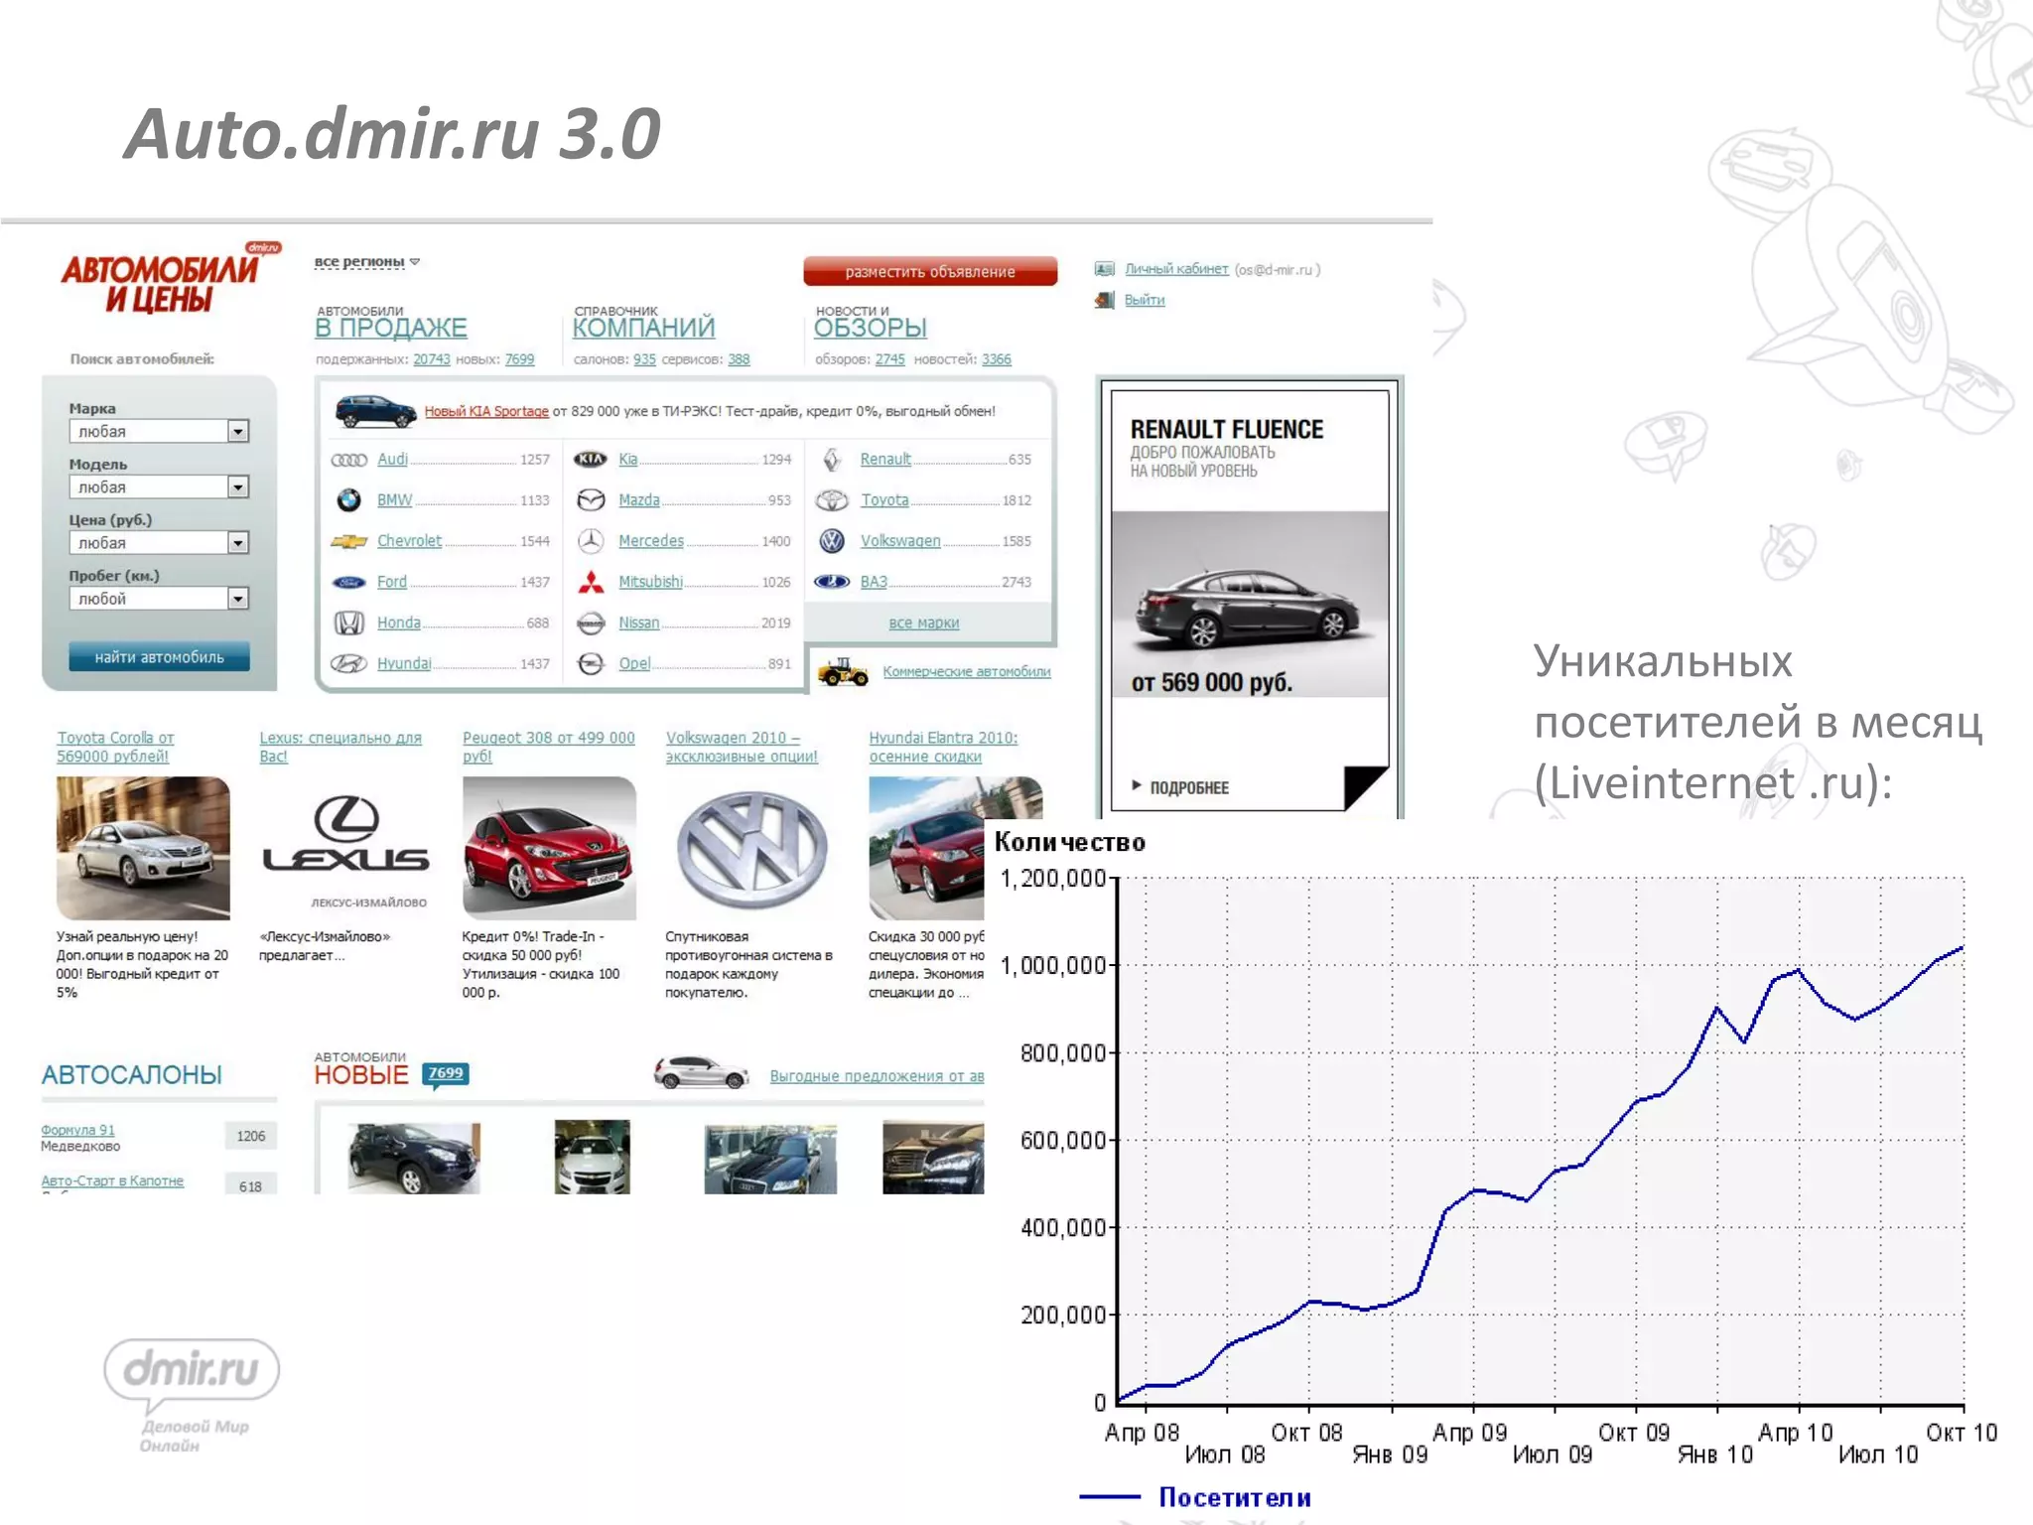
Task: Click the Volkswagen logo icon
Action: [x=832, y=541]
